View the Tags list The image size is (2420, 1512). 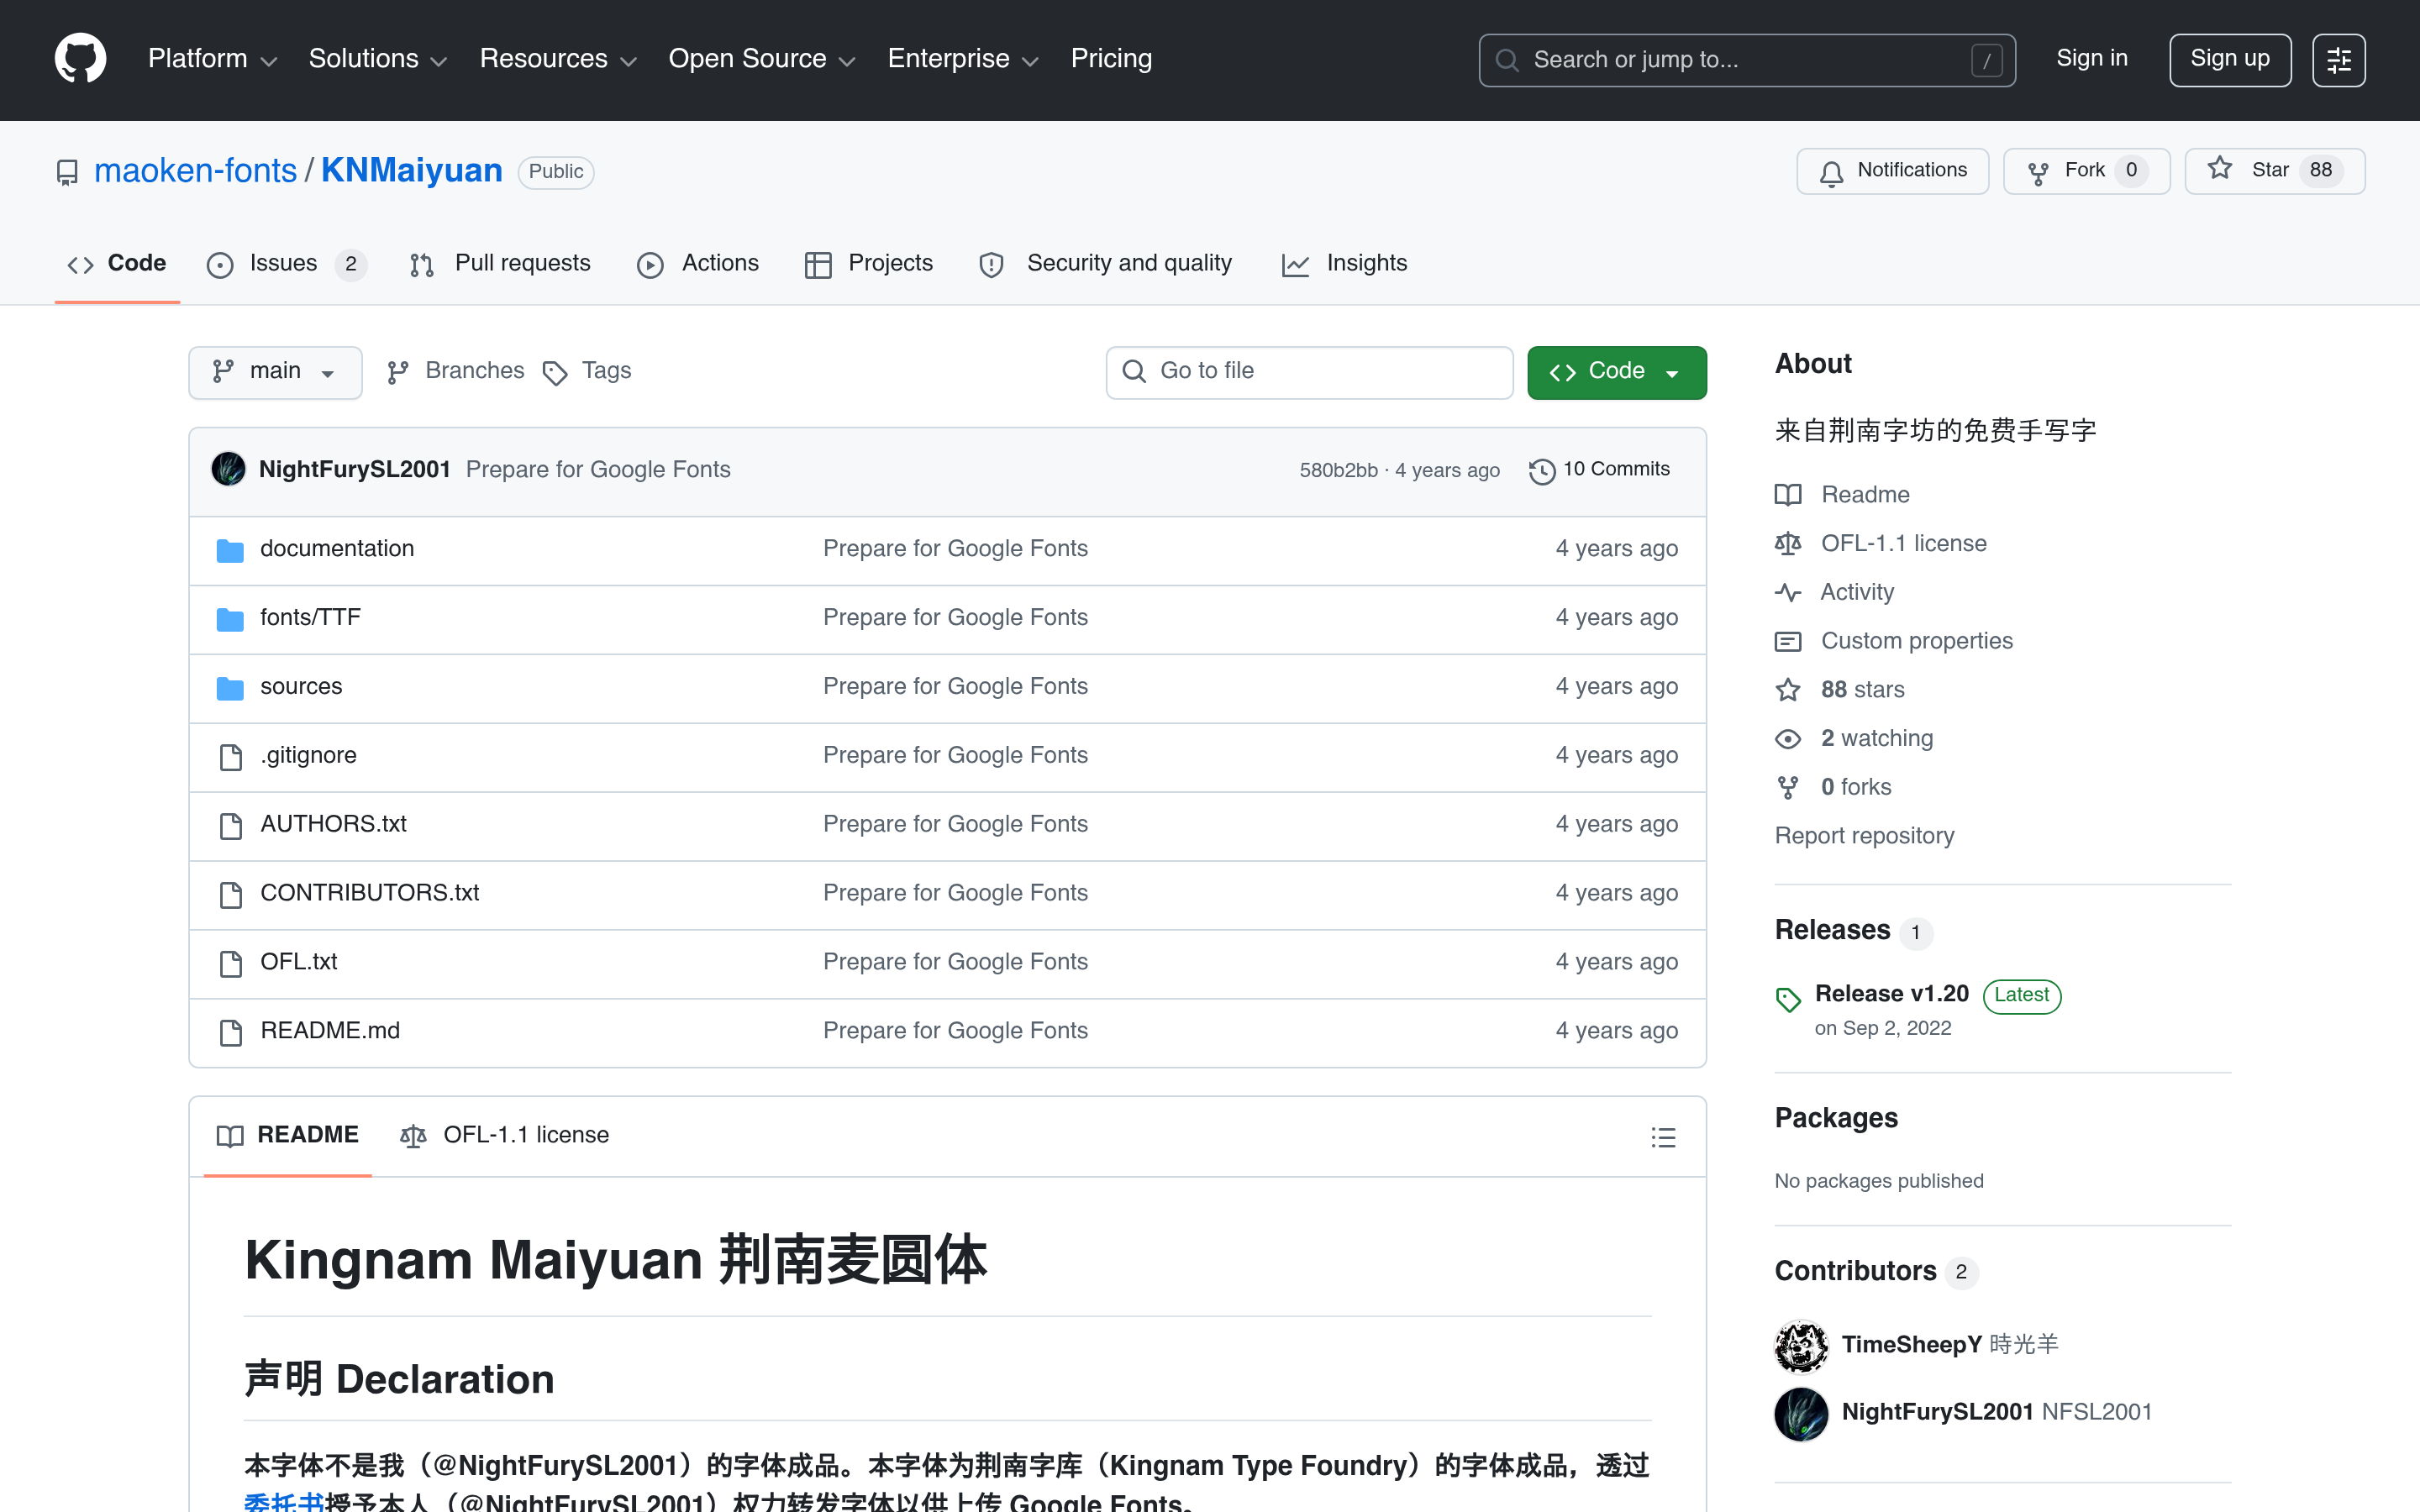click(x=587, y=372)
